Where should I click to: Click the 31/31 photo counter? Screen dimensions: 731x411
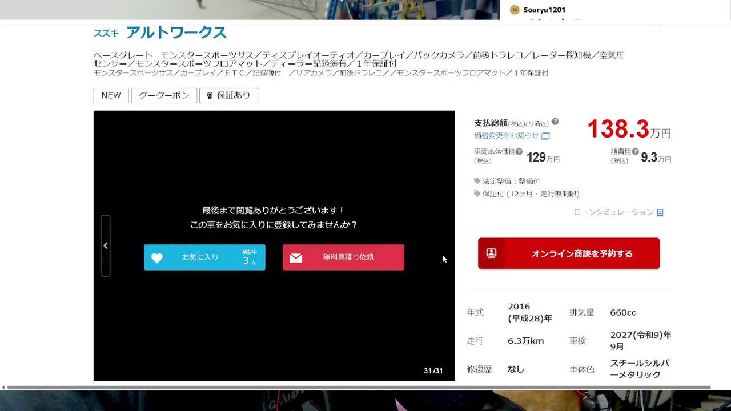(433, 370)
